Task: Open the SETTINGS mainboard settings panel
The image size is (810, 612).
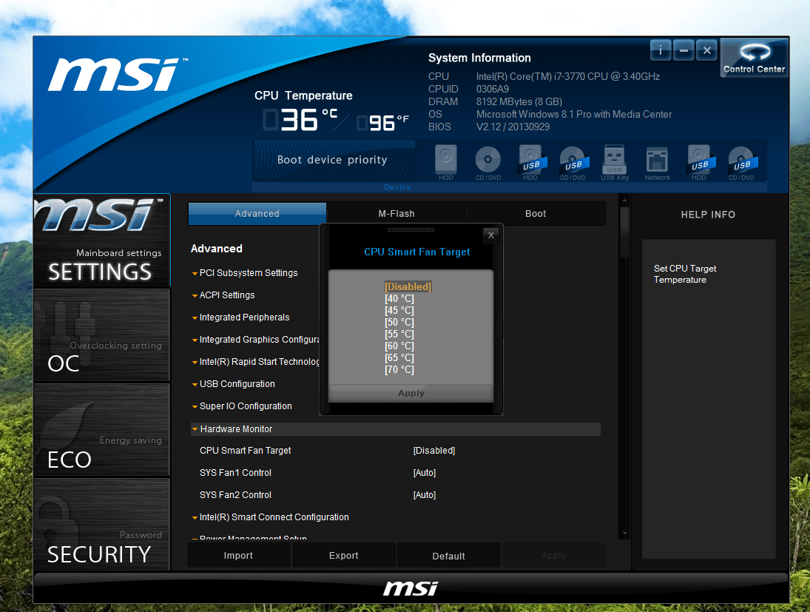Action: pos(102,241)
